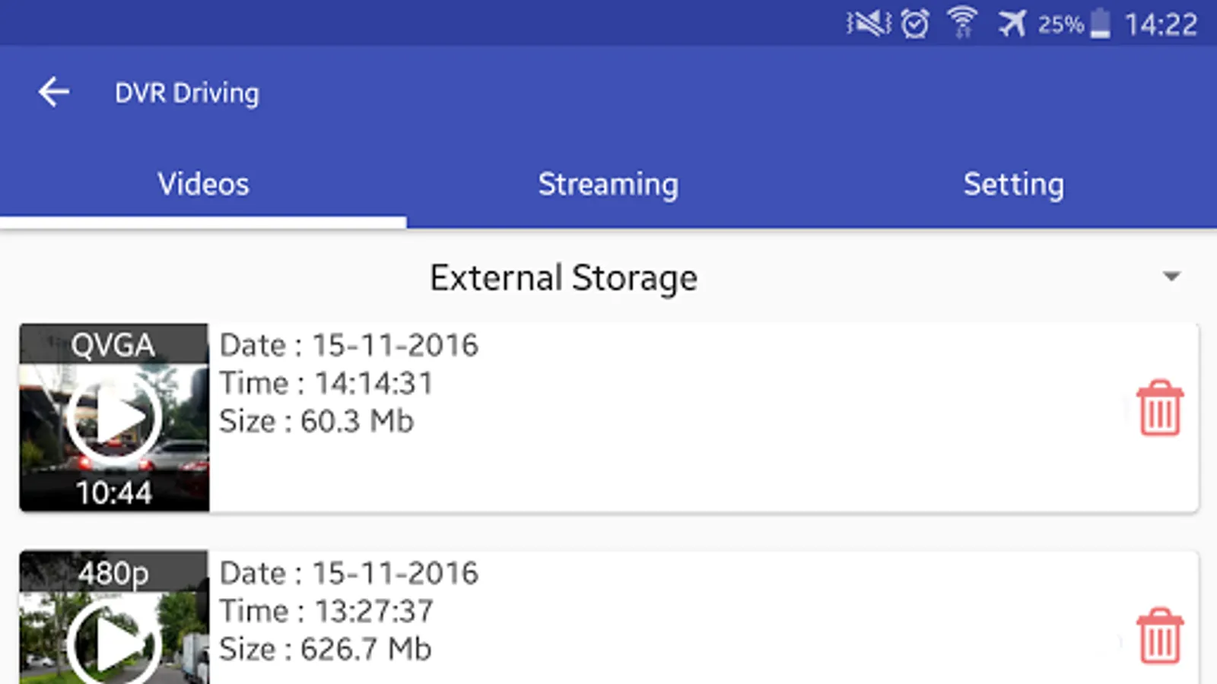The image size is (1217, 684).
Task: Play the 480p video
Action: click(114, 643)
